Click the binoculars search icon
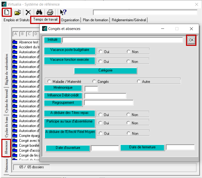202x178 pixels. [x=39, y=12]
